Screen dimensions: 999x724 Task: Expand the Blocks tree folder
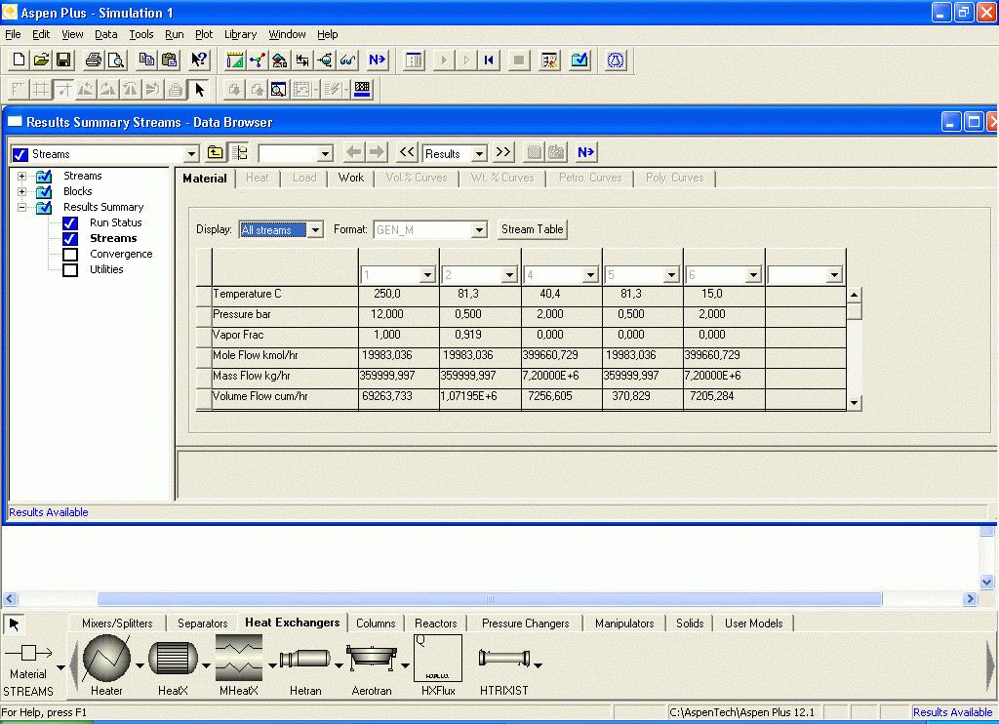coord(21,191)
